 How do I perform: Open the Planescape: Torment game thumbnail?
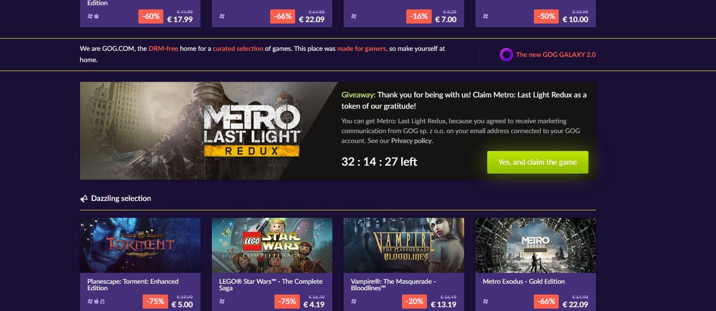click(140, 245)
